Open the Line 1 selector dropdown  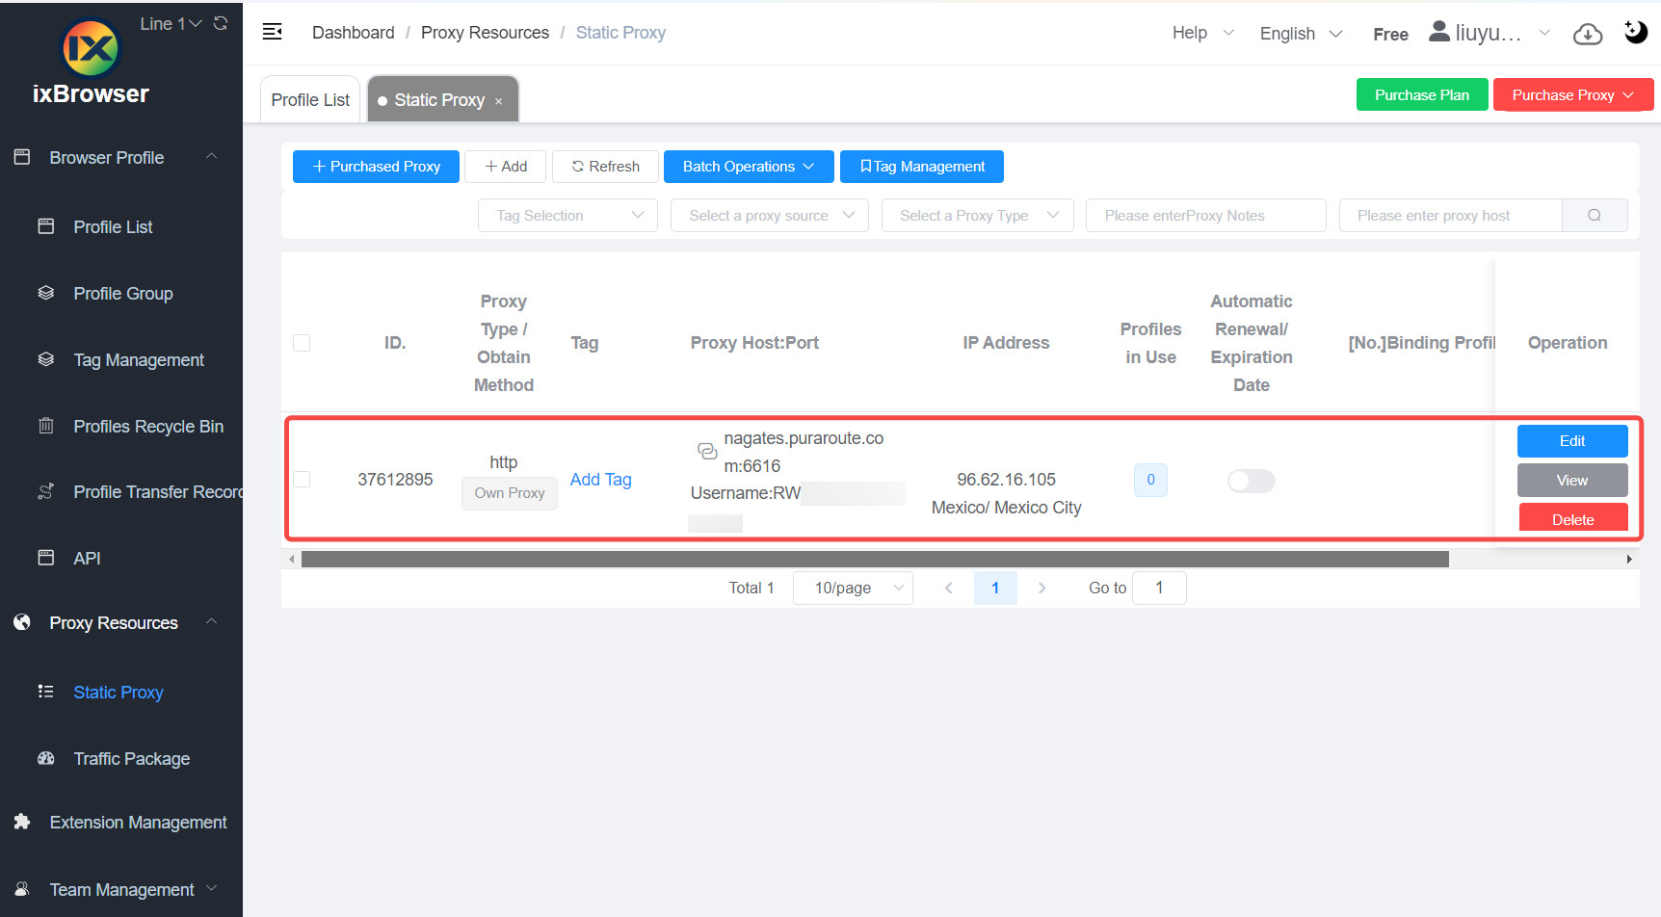(x=171, y=24)
